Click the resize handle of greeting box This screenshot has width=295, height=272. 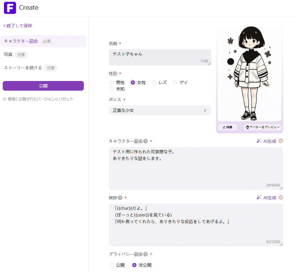click(x=281, y=244)
